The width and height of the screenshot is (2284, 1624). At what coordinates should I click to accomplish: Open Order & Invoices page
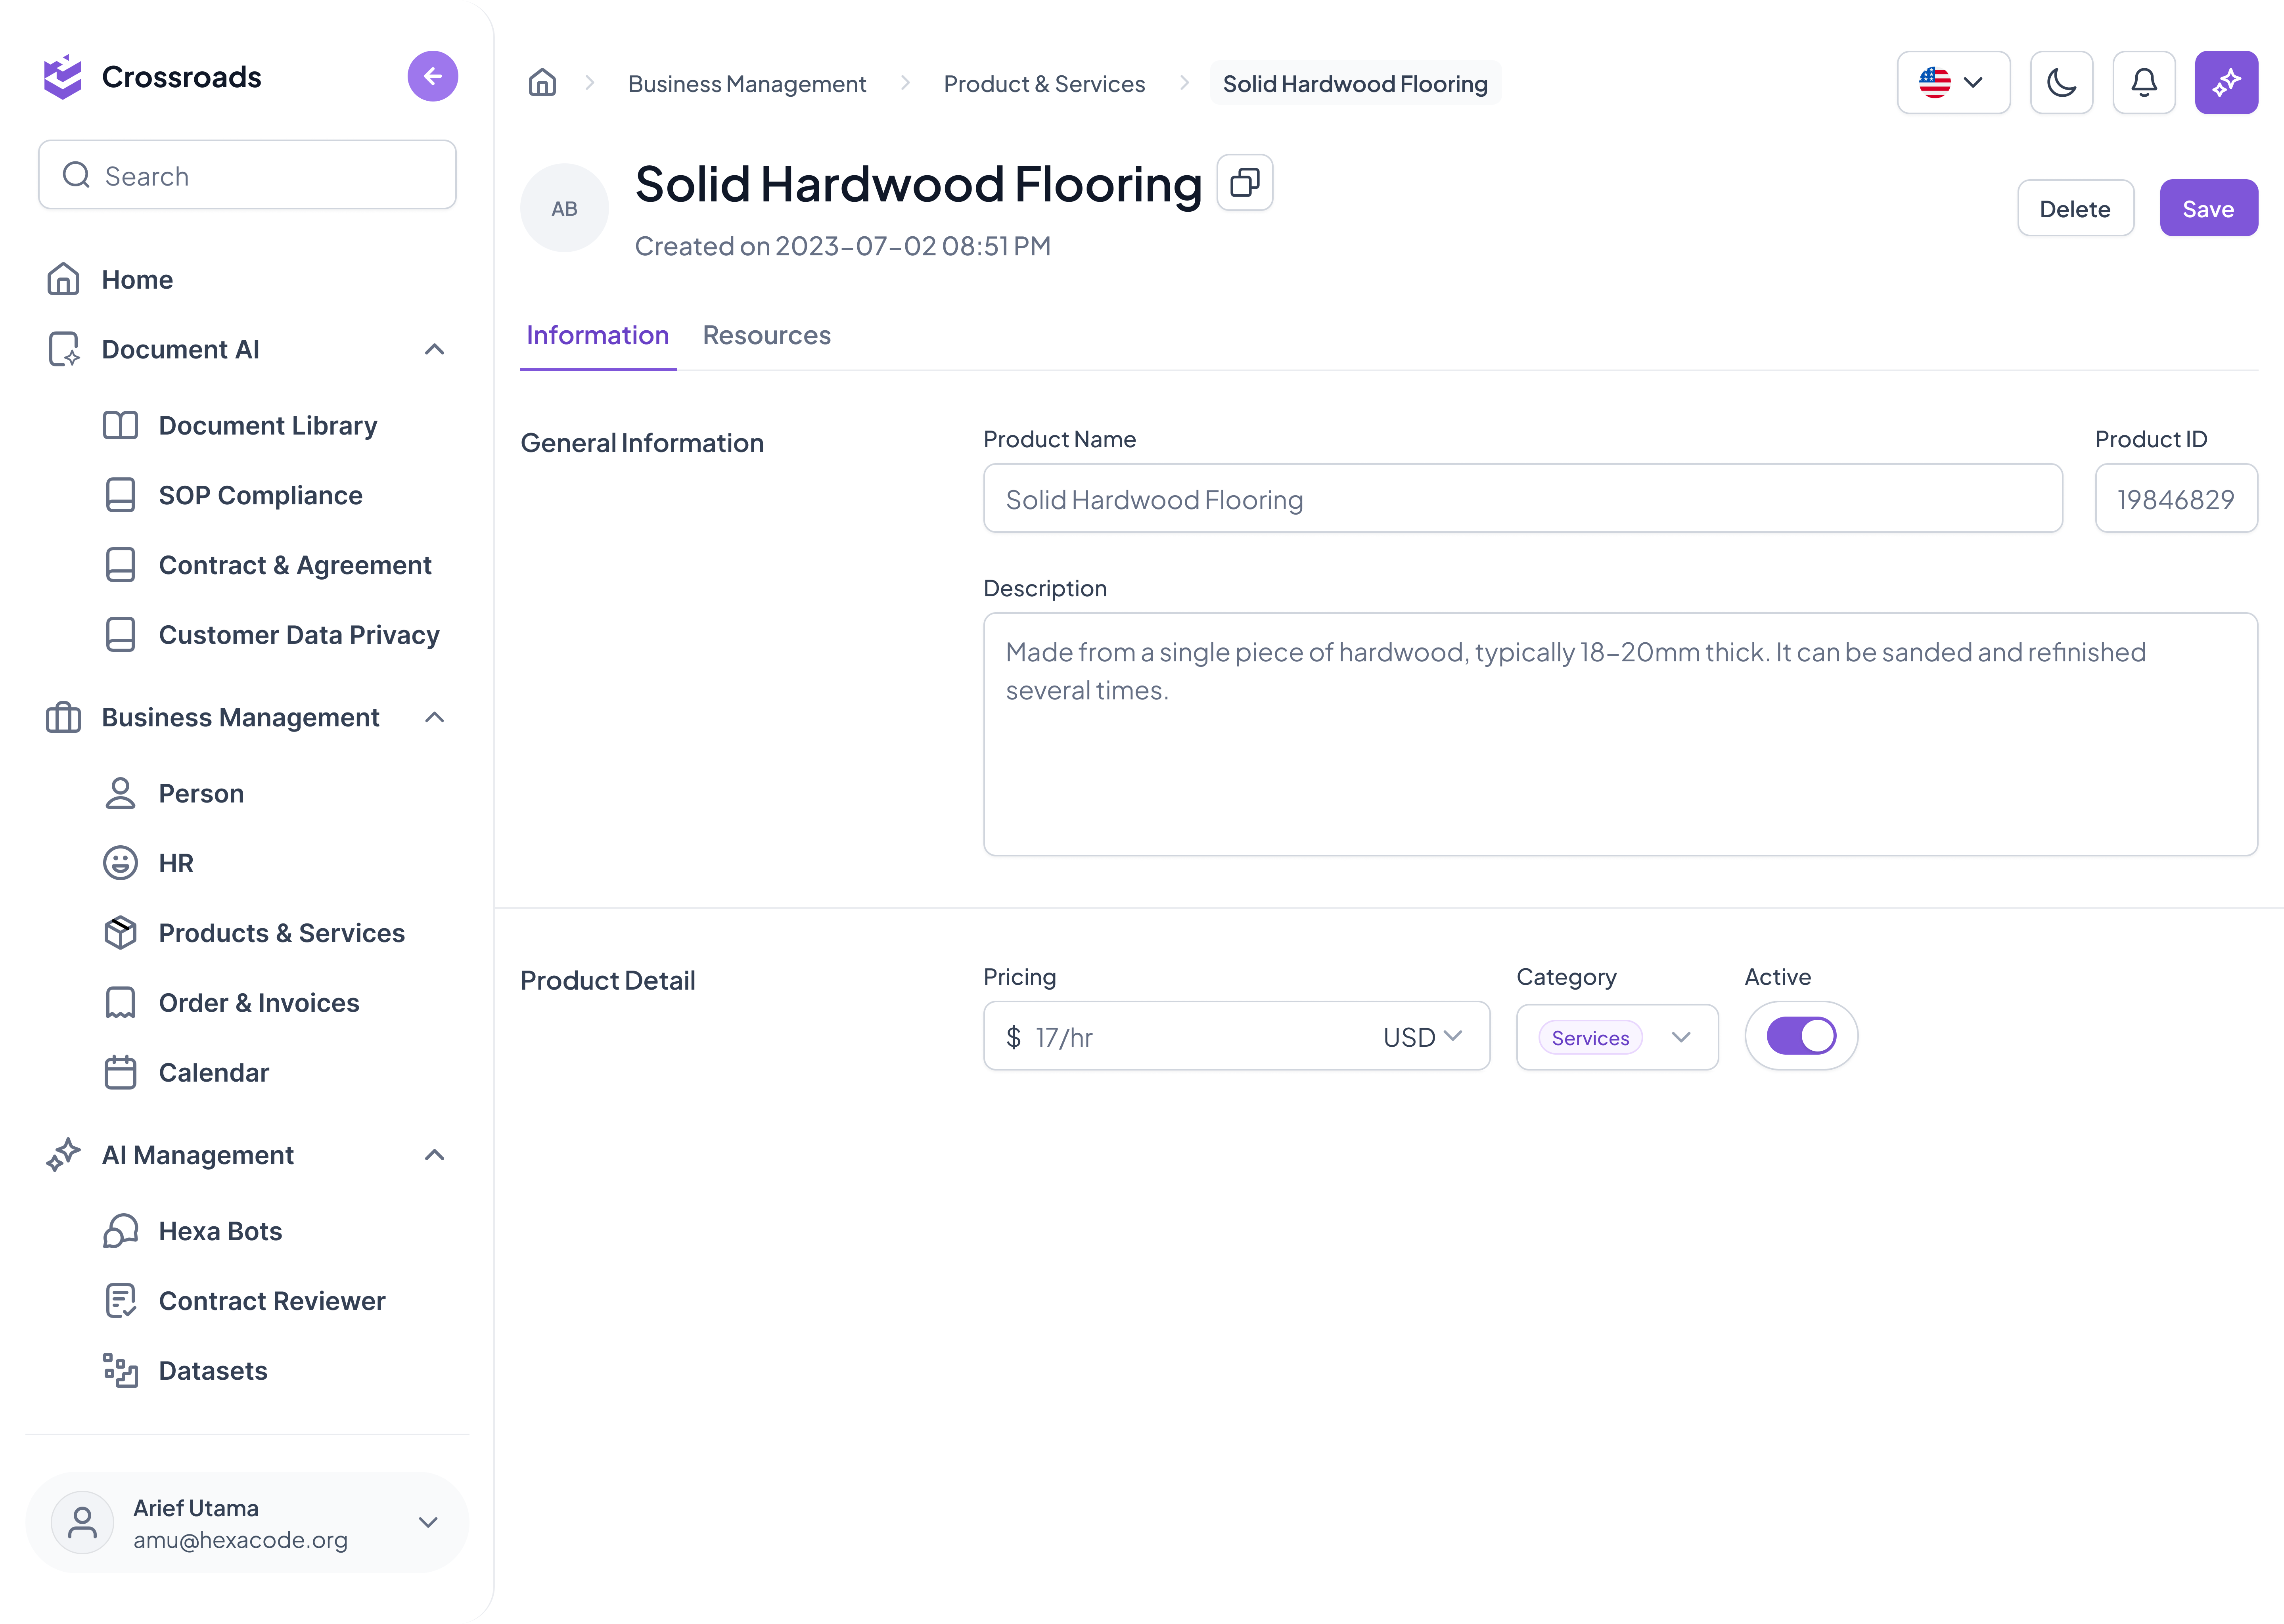point(259,1003)
